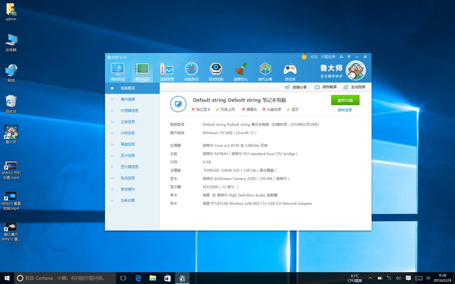Switch to 硬盘信息 in the sidebar
The height and width of the screenshot is (284, 455).
coord(128,144)
